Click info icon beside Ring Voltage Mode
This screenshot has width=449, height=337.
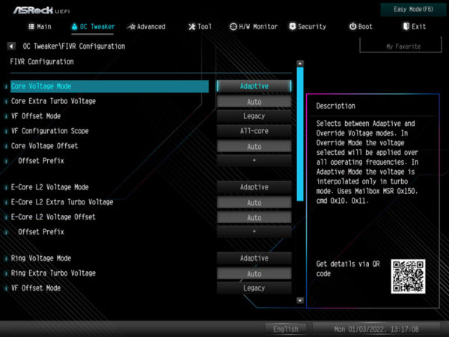click(x=6, y=258)
